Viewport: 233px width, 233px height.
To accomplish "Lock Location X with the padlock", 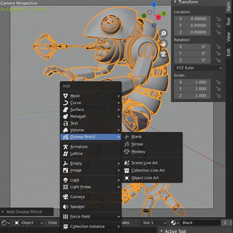I will pos(218,19).
